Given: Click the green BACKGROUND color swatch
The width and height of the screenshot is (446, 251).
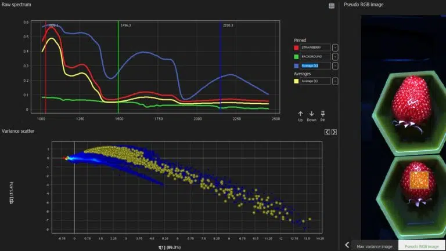Looking at the screenshot, I should pos(296,57).
